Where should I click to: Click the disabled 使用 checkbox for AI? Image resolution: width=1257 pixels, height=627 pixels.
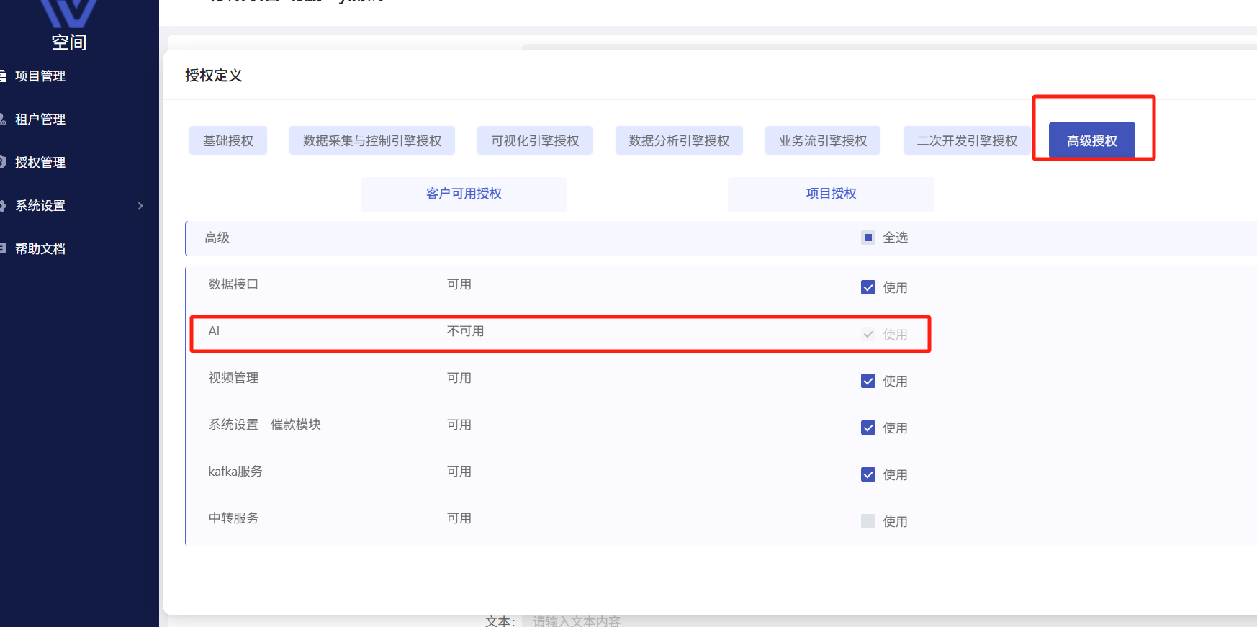868,334
